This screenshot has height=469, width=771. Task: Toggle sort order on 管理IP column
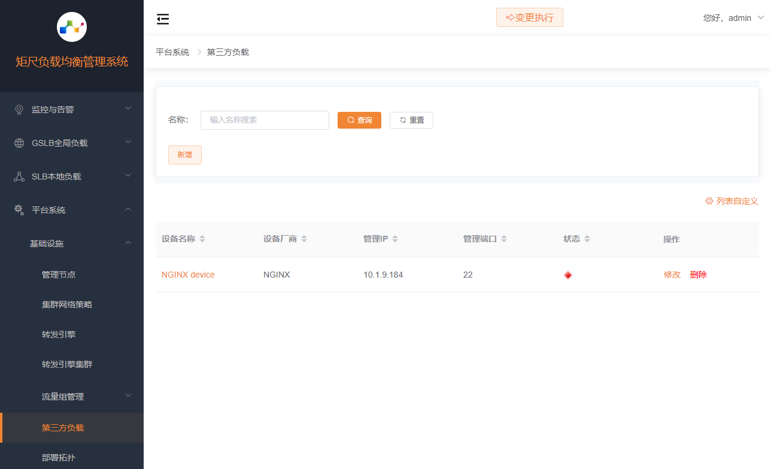tap(394, 238)
